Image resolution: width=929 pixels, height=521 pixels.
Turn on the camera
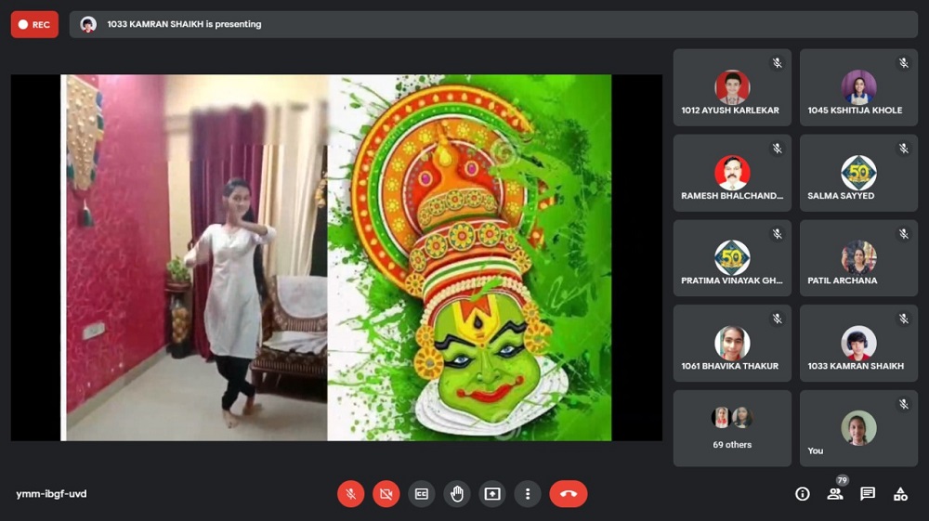click(386, 494)
